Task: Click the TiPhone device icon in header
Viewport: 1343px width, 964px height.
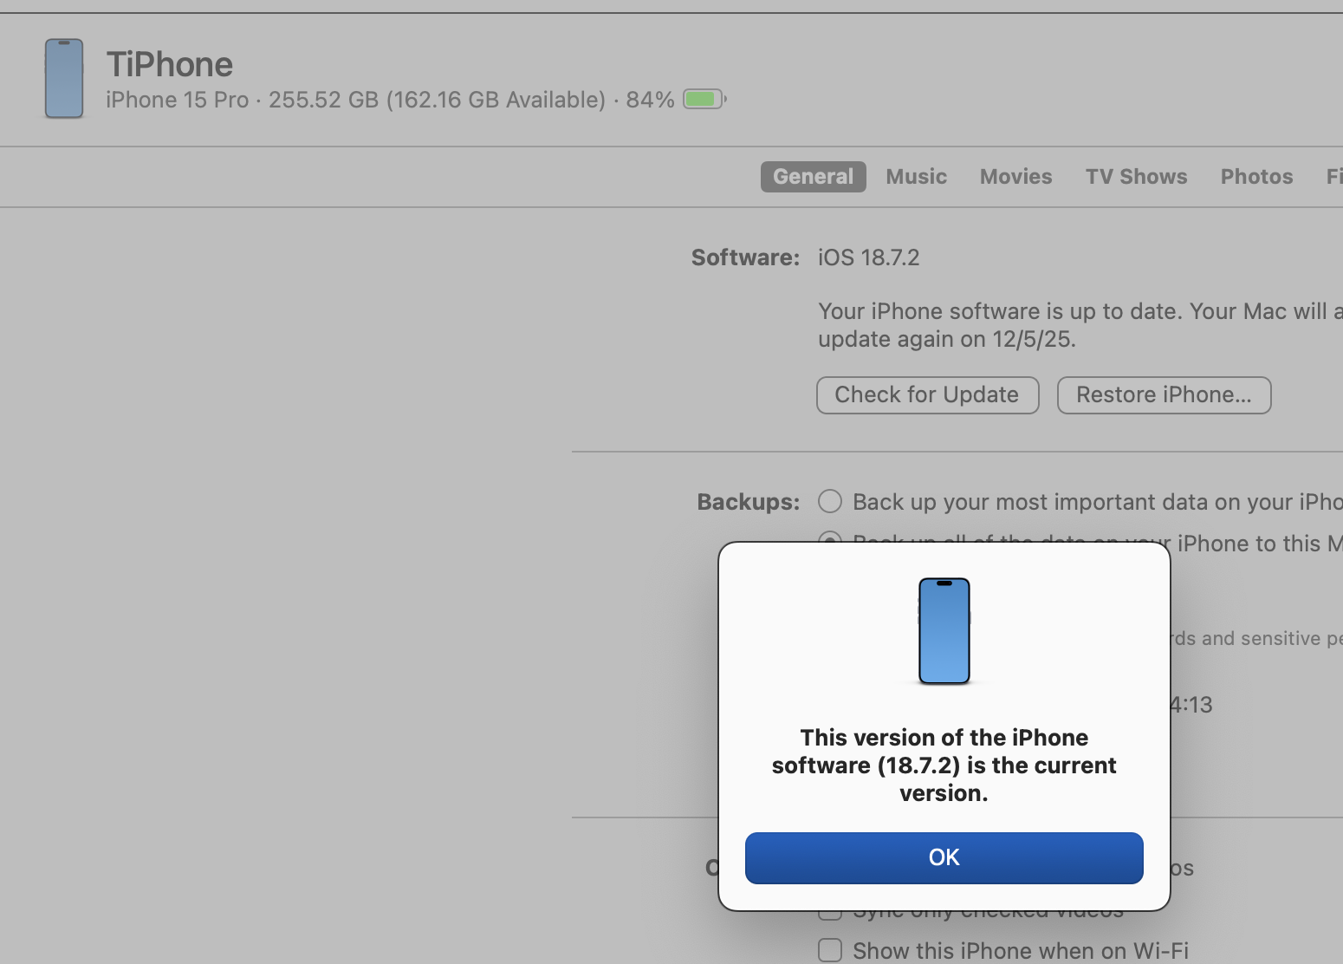Action: [x=64, y=78]
